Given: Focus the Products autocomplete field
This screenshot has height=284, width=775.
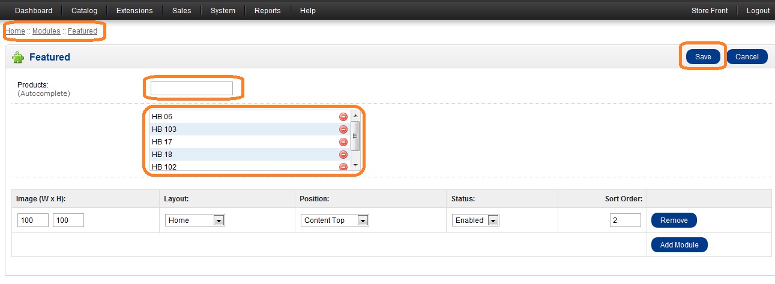Looking at the screenshot, I should pyautogui.click(x=191, y=89).
